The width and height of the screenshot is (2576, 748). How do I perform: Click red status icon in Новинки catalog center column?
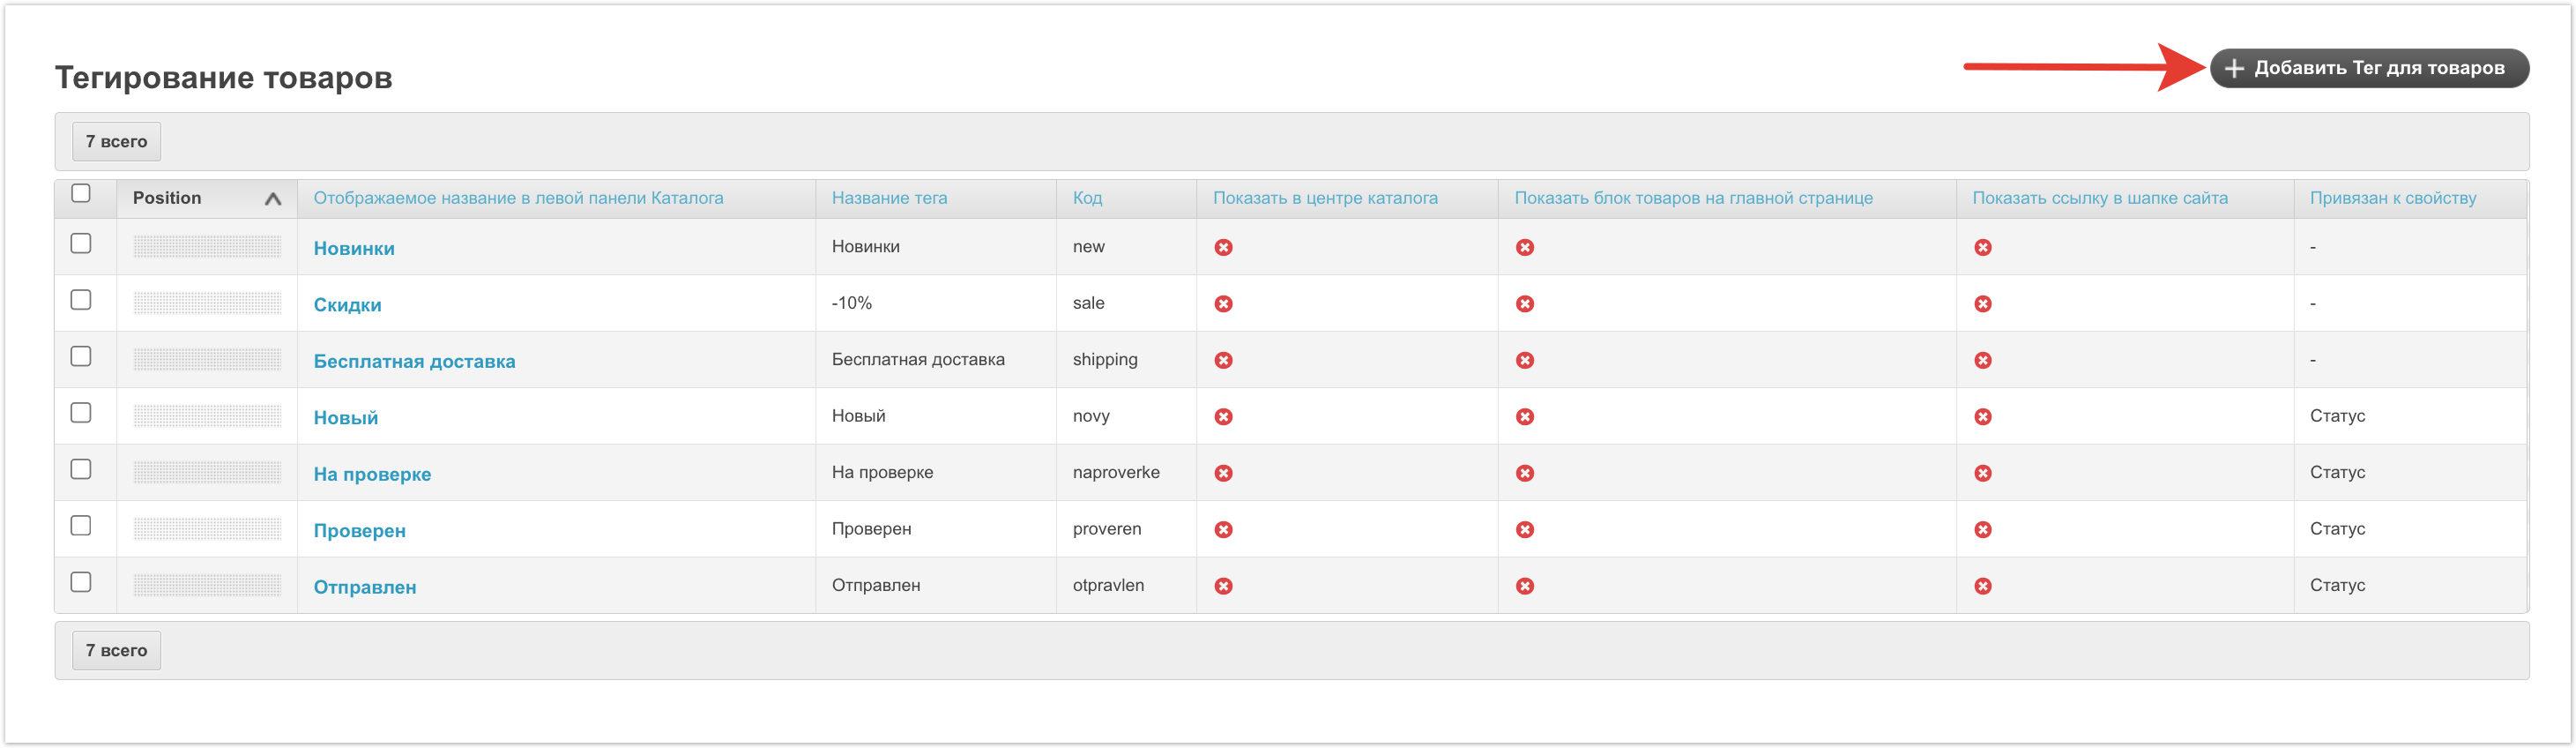[x=1223, y=247]
